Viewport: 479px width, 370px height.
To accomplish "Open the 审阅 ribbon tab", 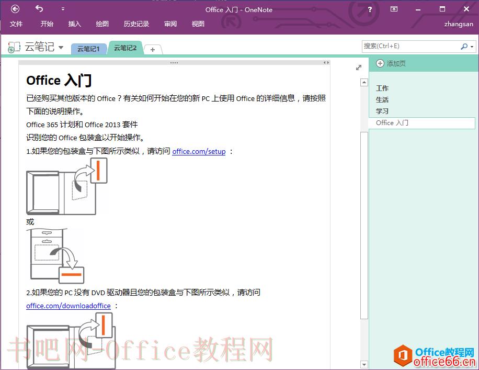I will pos(170,24).
